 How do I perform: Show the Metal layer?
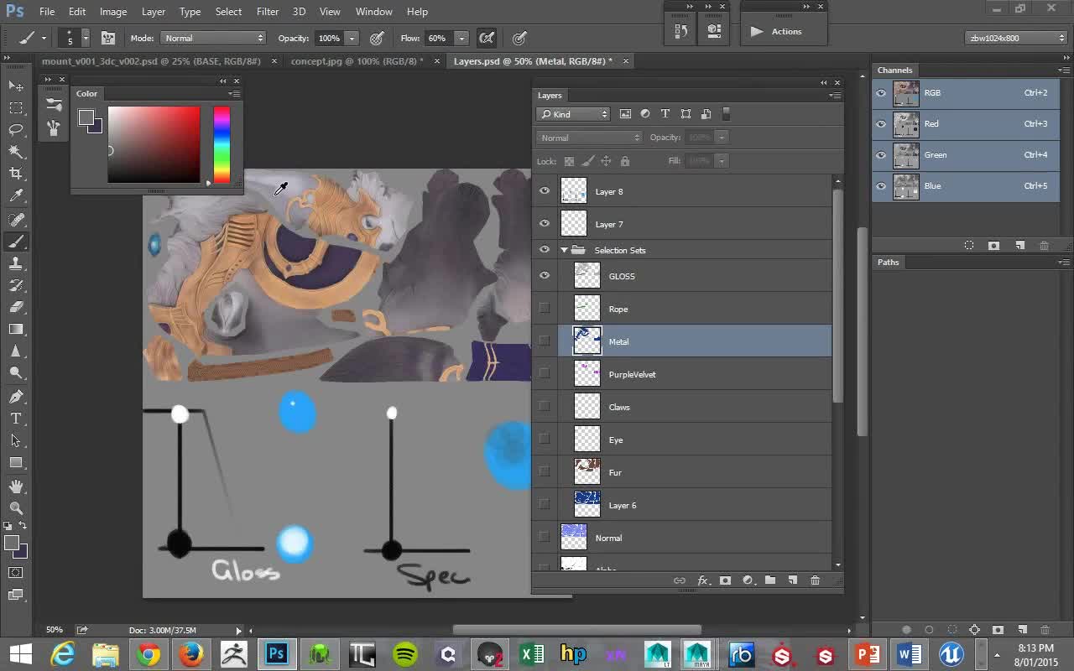[x=545, y=341]
